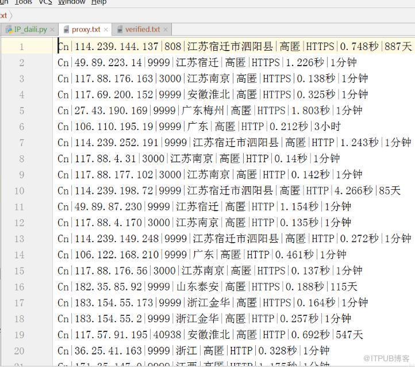
Task: Click the IP 106.110.195.19 on line 6
Action: (114, 127)
